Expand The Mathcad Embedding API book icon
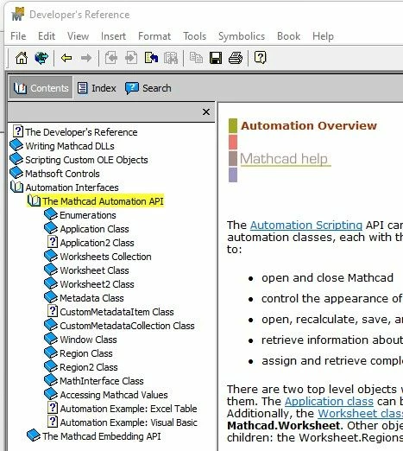This screenshot has width=403, height=451. [x=34, y=435]
